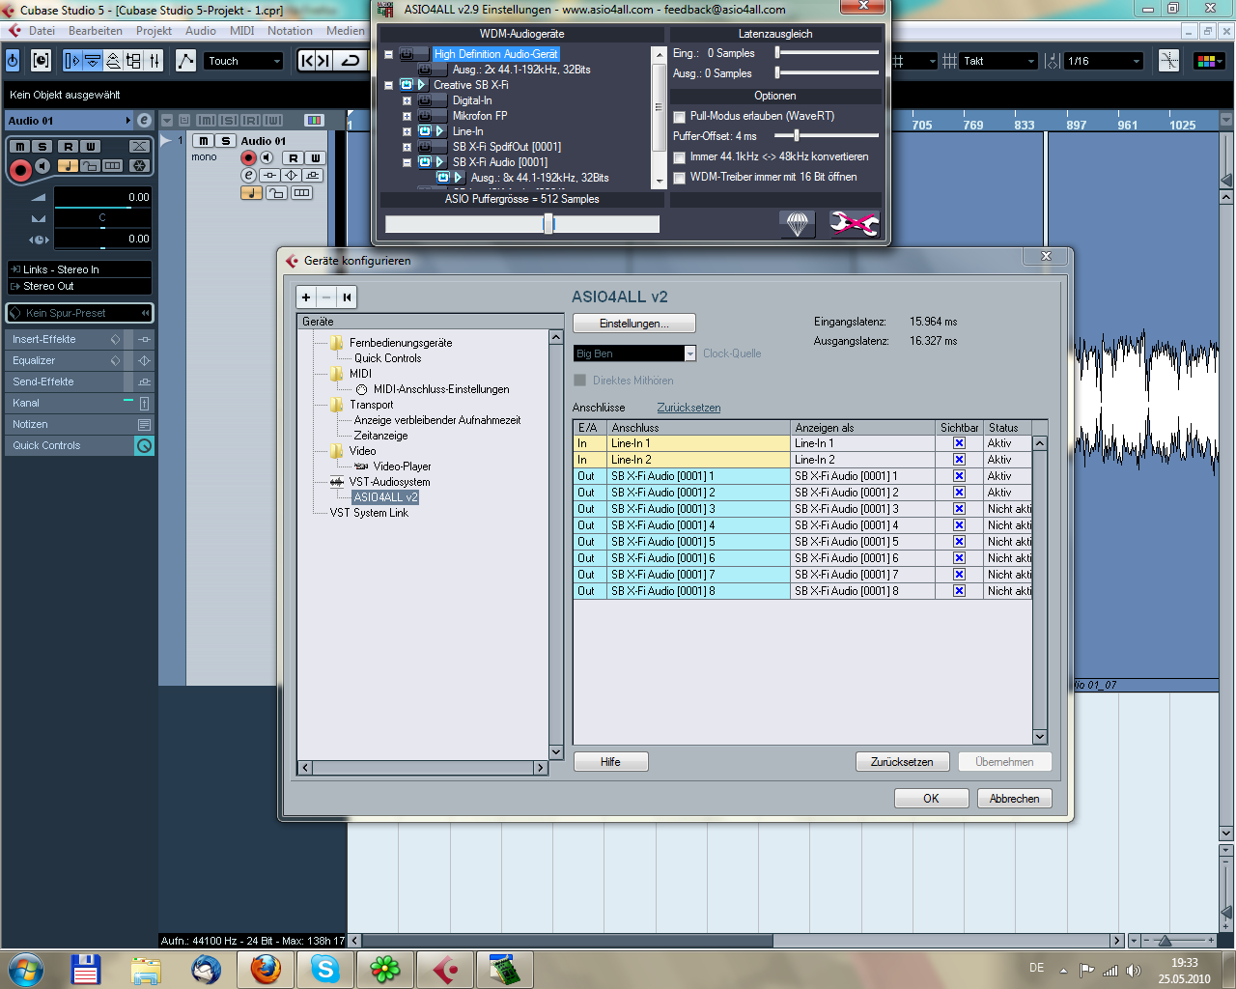1236x989 pixels.
Task: Open the Touch automation mode dropdown
Action: click(243, 61)
